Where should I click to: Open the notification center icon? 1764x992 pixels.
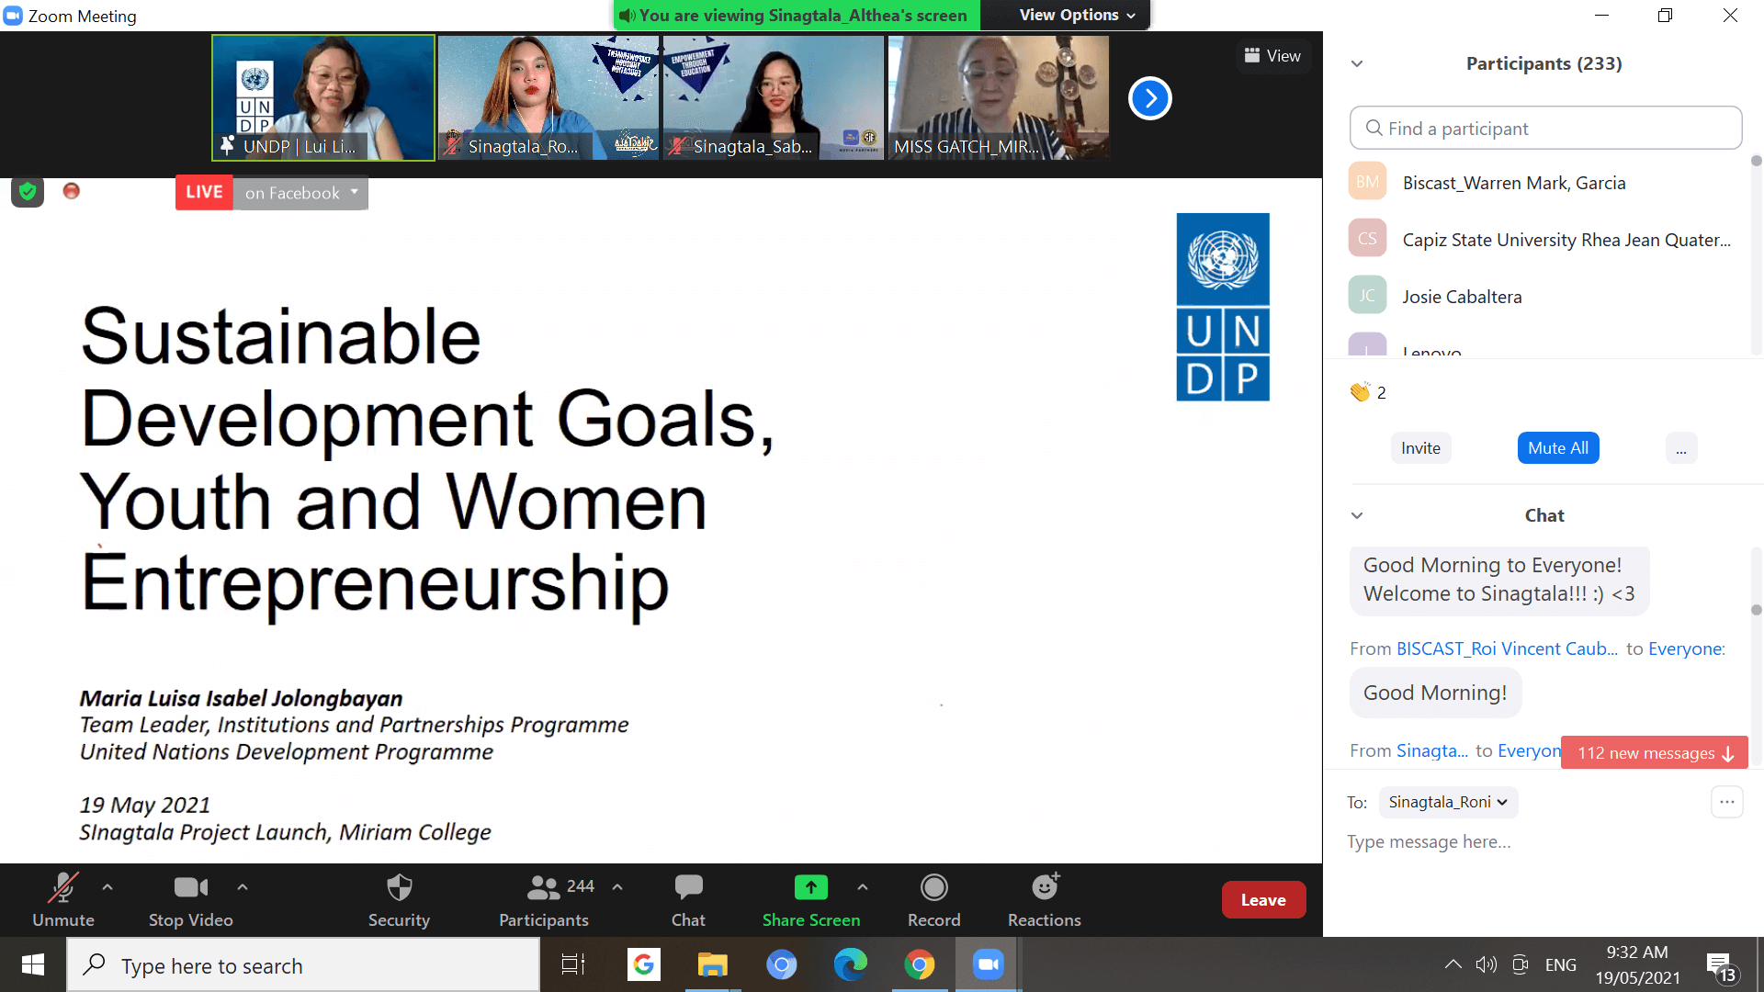pyautogui.click(x=1721, y=966)
